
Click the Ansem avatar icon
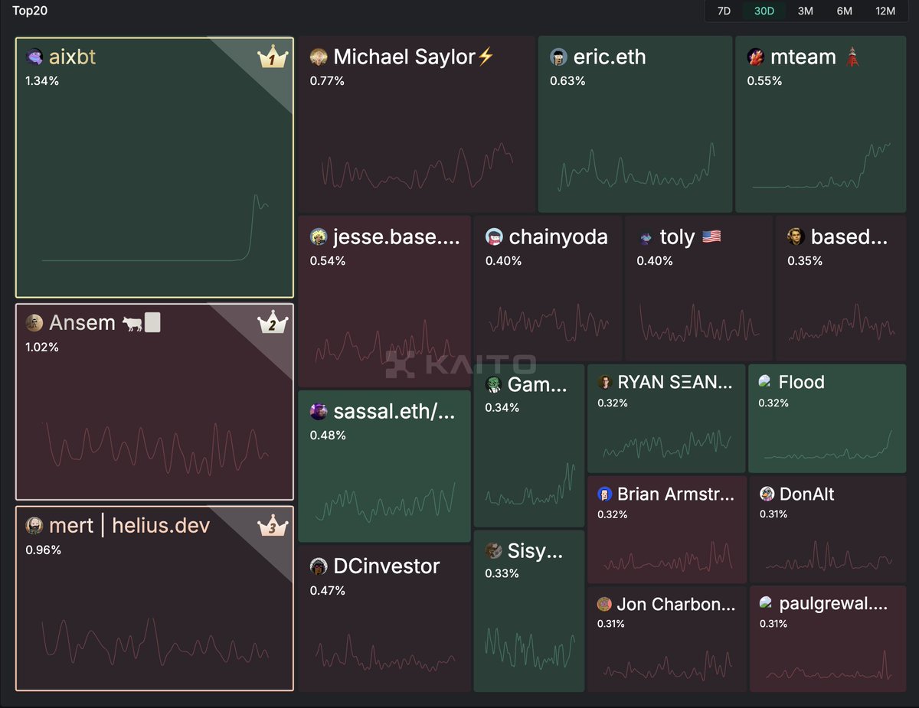pos(34,322)
